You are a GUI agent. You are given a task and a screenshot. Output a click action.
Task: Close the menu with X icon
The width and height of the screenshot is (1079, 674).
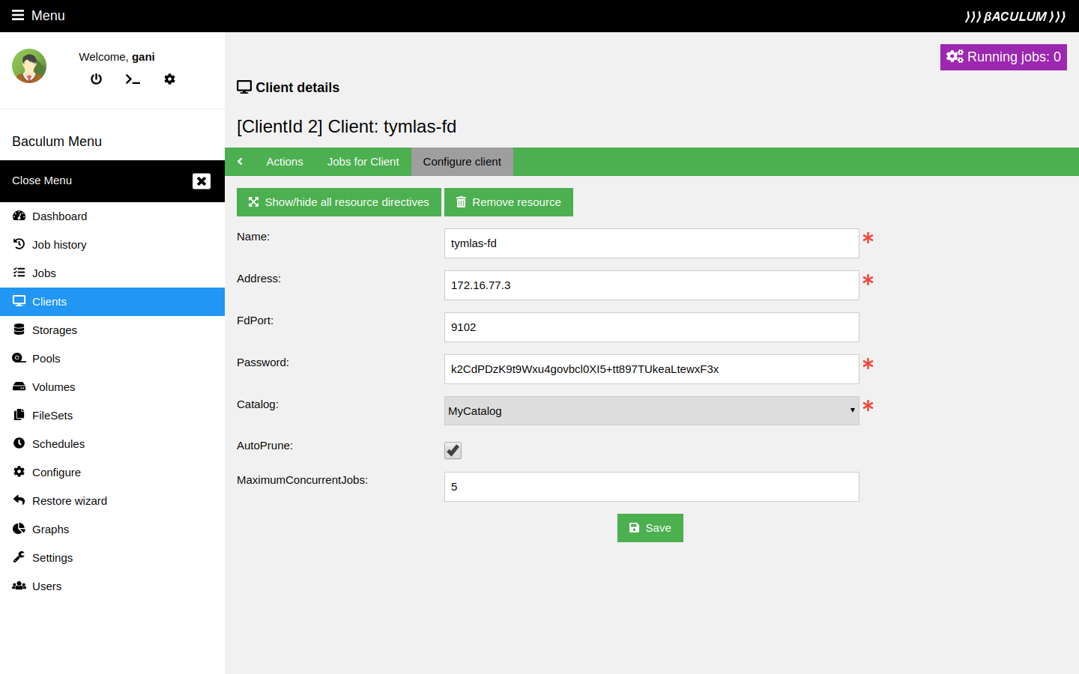click(202, 181)
